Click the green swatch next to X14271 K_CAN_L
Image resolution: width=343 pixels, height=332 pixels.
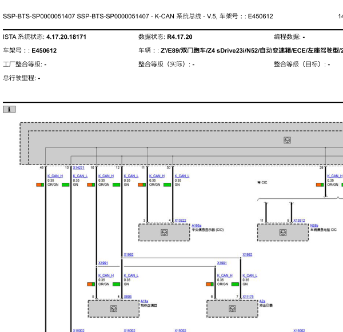pyautogui.click(x=65, y=185)
